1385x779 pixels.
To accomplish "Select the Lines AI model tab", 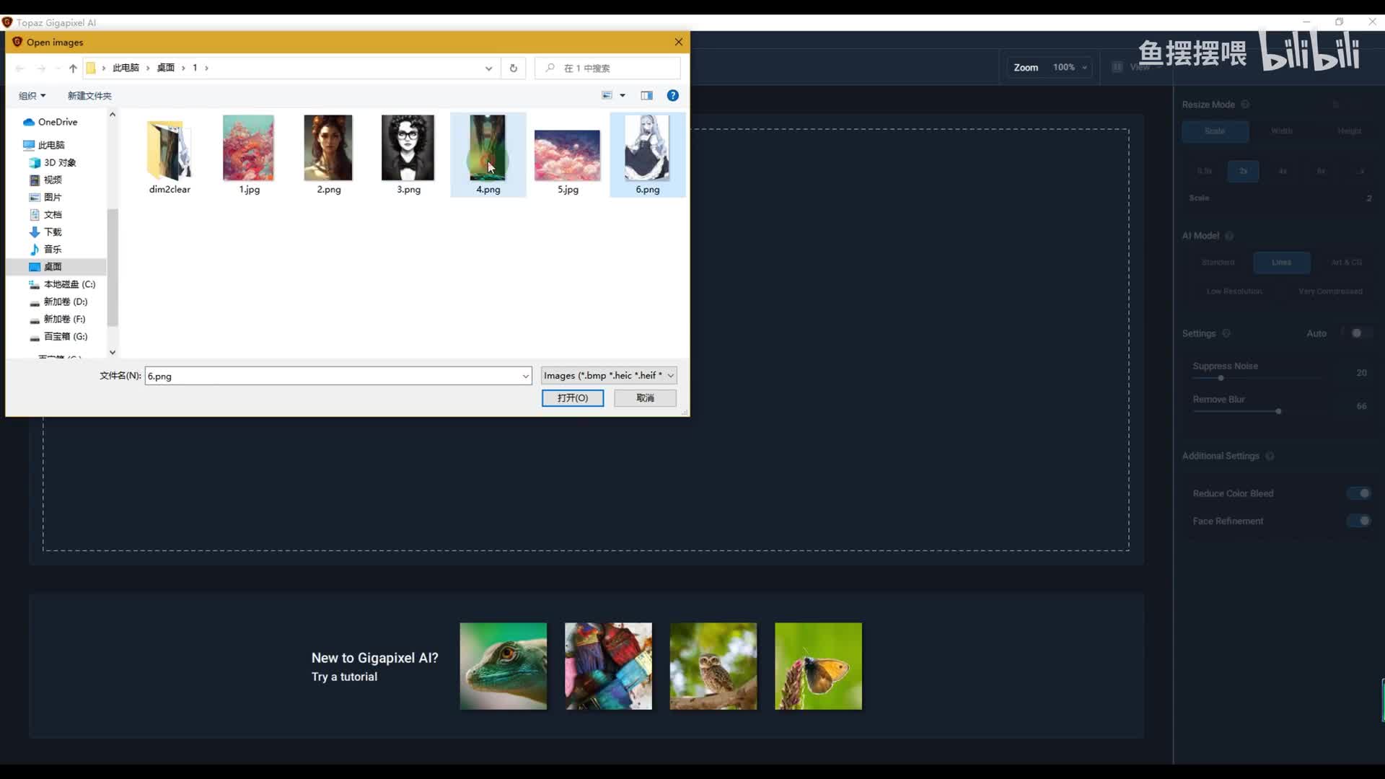I will point(1281,262).
